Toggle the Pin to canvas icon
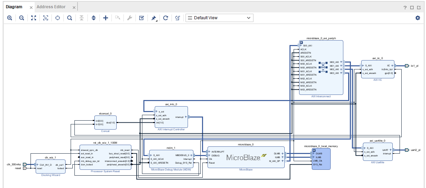 [x=154, y=18]
